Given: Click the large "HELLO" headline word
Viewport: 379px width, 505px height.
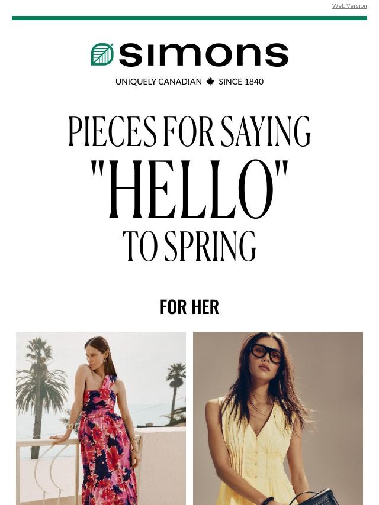Looking at the screenshot, I should (189, 189).
